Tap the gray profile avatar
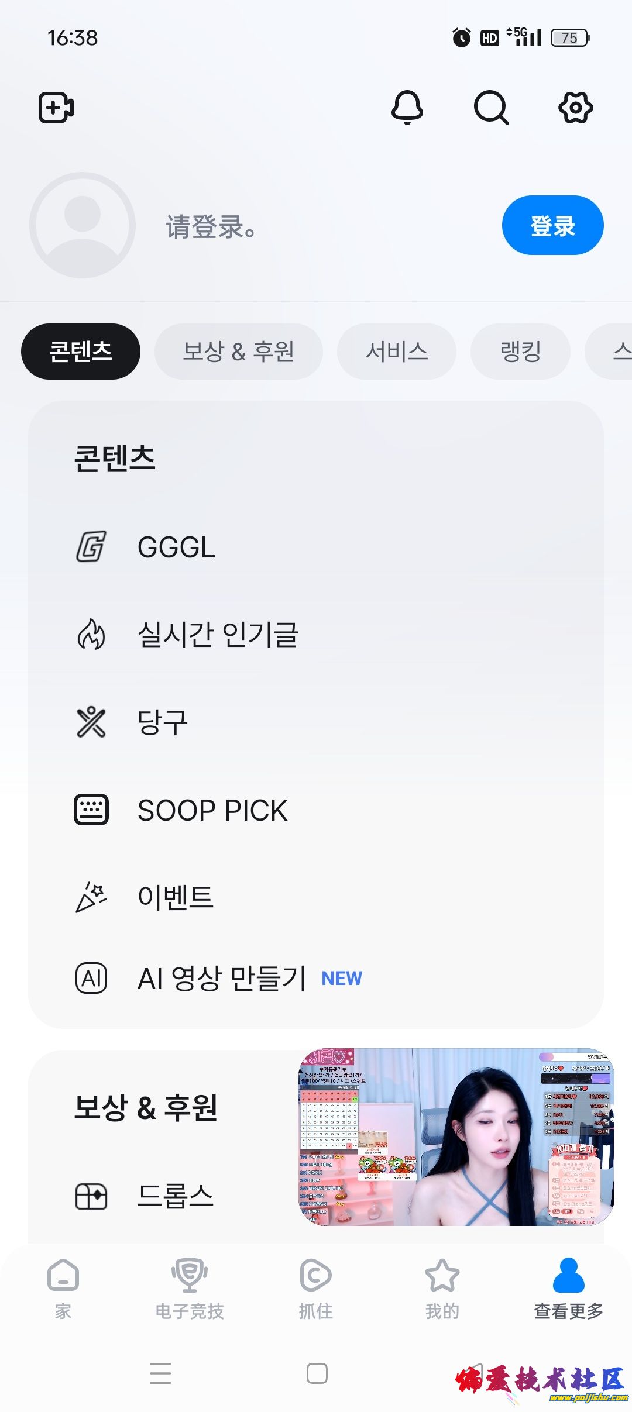Screen dimensions: 632x1412 [83, 225]
